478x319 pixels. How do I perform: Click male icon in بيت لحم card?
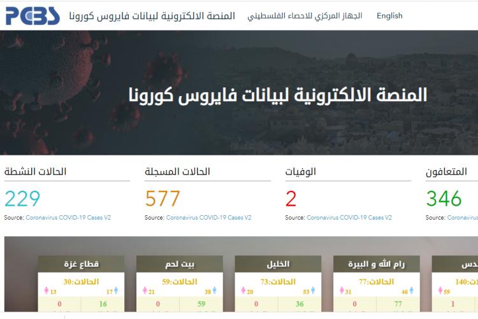coord(215,290)
